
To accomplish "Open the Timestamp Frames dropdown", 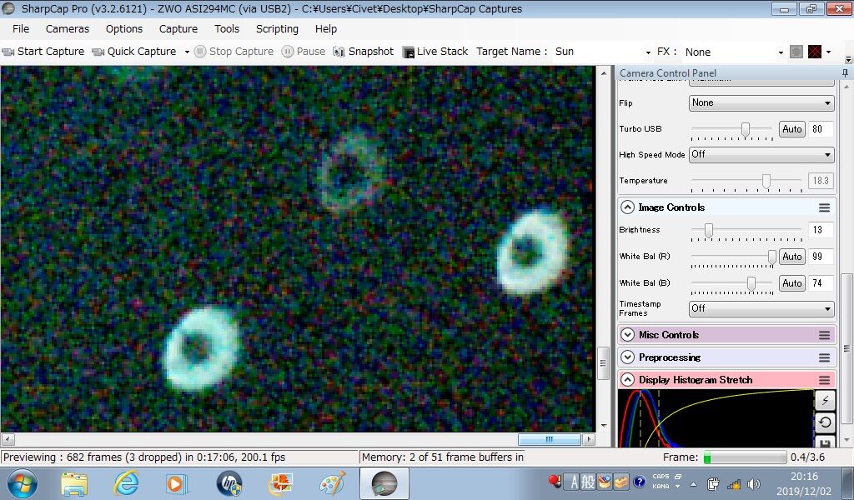I will tap(761, 308).
